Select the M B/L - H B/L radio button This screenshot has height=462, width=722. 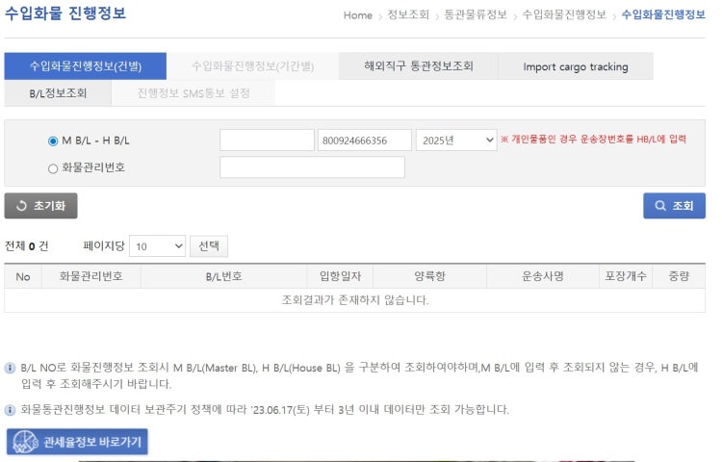coord(53,141)
